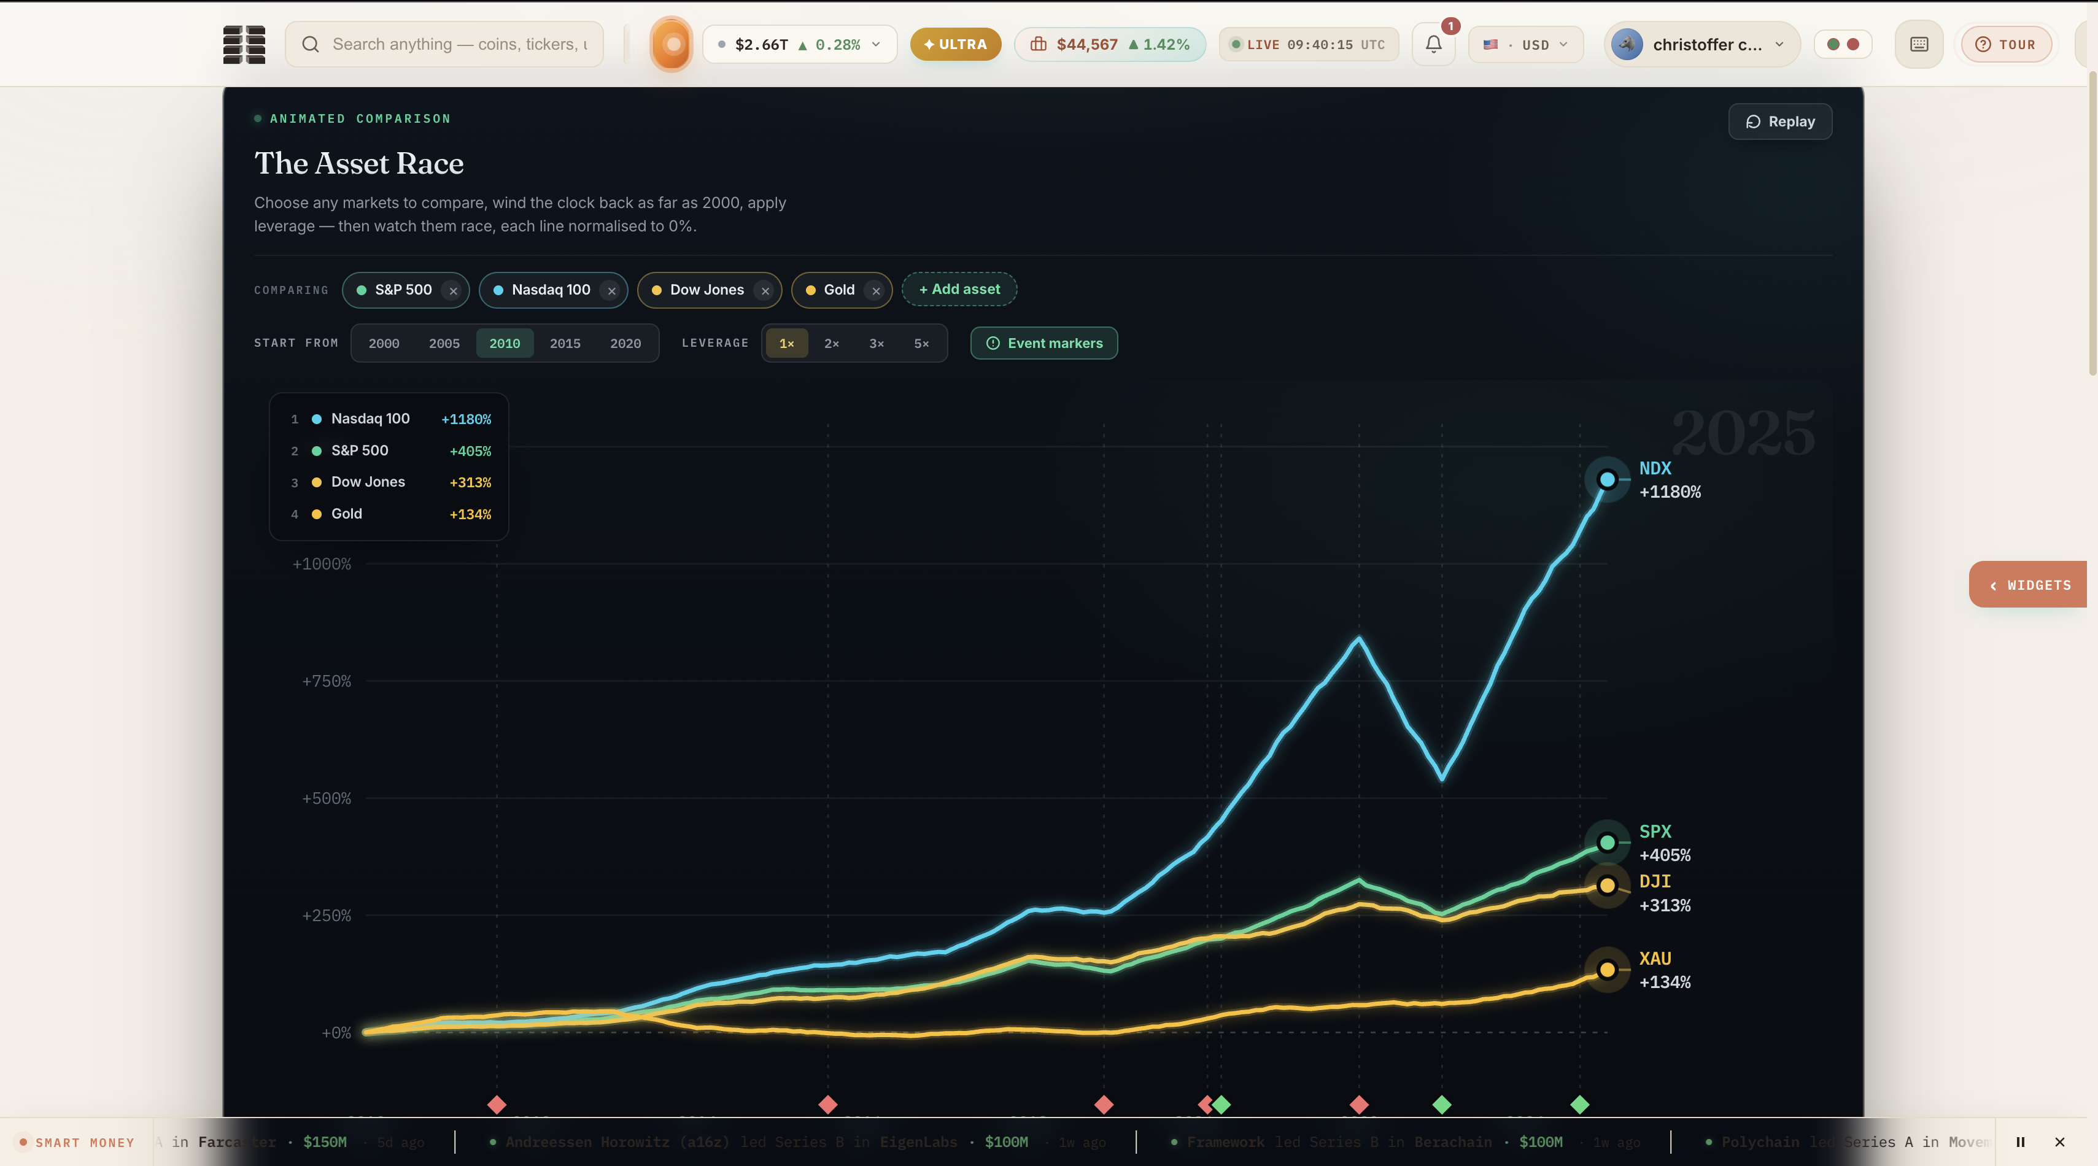Screen dimensions: 2098x1166
Task: Open the keyboard shortcuts icon
Action: [x=1919, y=44]
